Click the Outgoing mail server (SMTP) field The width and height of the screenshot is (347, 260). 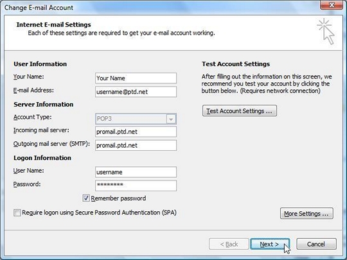136,145
